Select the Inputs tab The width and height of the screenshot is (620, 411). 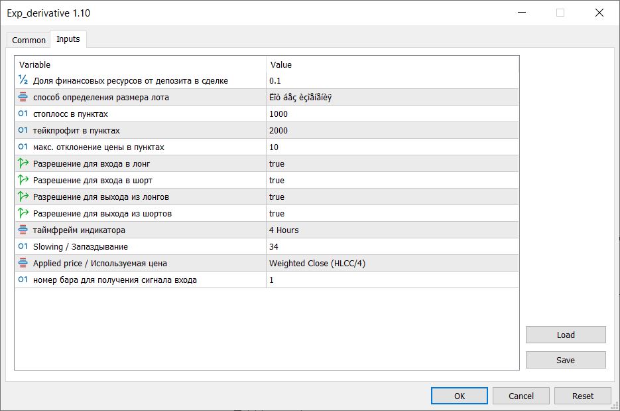pos(68,39)
